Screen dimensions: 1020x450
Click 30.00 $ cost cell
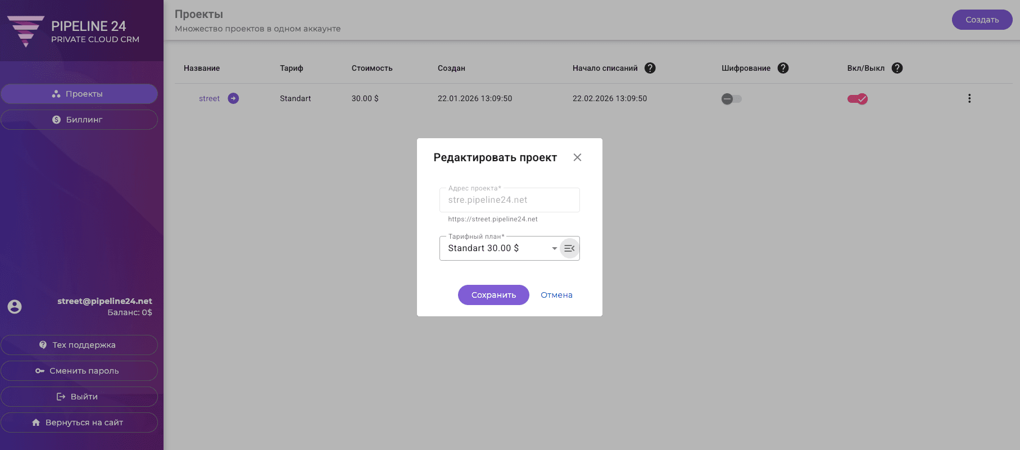(x=365, y=98)
